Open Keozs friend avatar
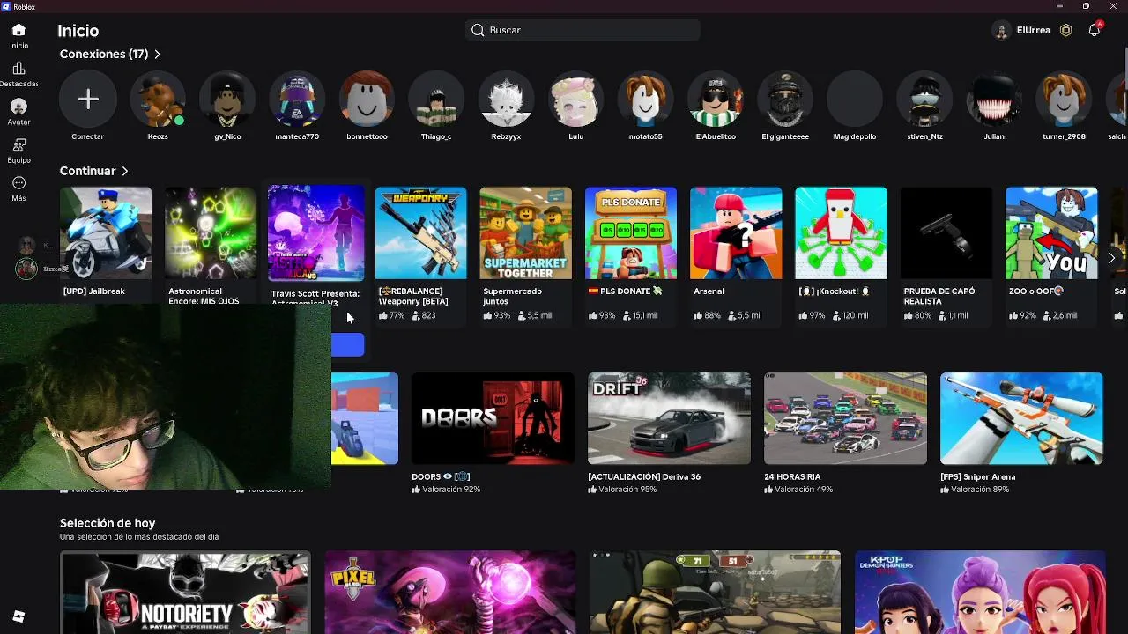The image size is (1128, 634). point(158,100)
